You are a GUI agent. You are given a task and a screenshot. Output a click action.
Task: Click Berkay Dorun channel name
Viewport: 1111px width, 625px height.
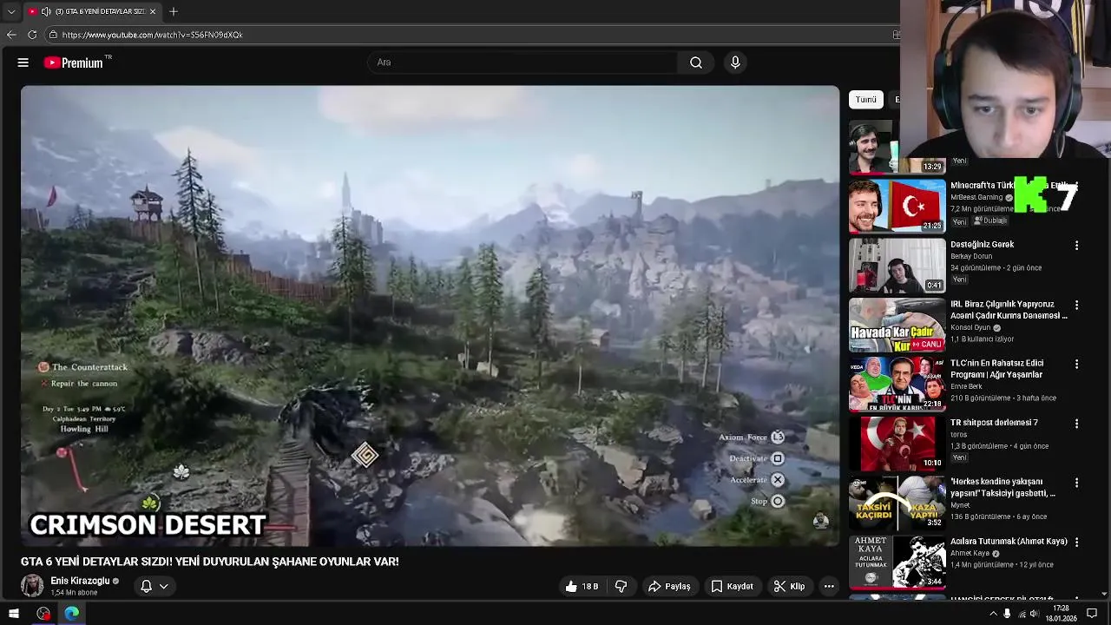[970, 257]
